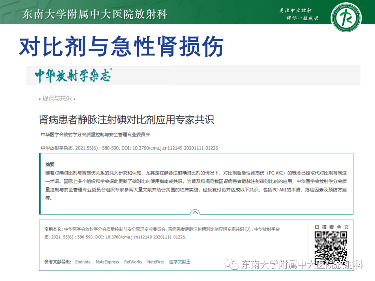Click the 扫描看全文 caption

coord(332,227)
